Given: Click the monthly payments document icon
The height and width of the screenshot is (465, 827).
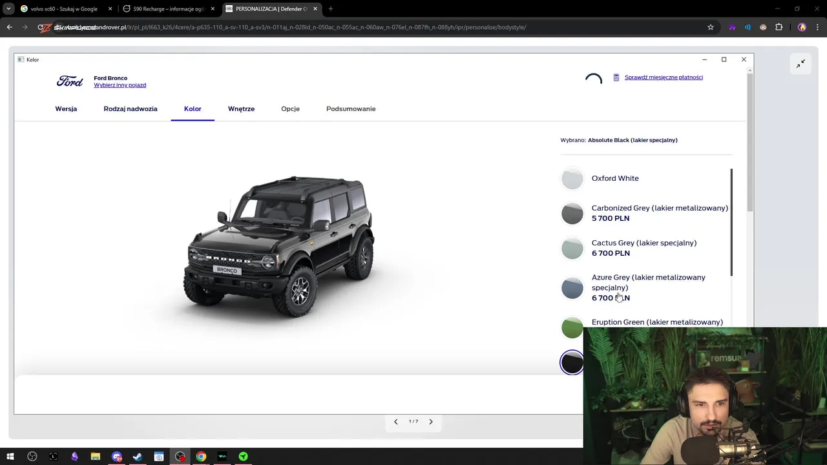Looking at the screenshot, I should [616, 77].
